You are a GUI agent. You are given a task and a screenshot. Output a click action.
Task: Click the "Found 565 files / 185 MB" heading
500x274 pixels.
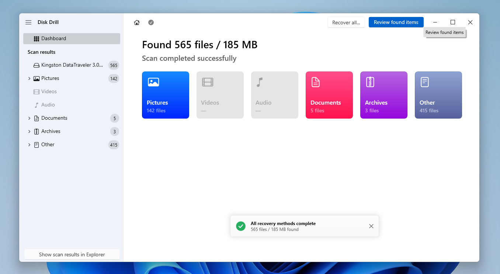click(x=200, y=45)
